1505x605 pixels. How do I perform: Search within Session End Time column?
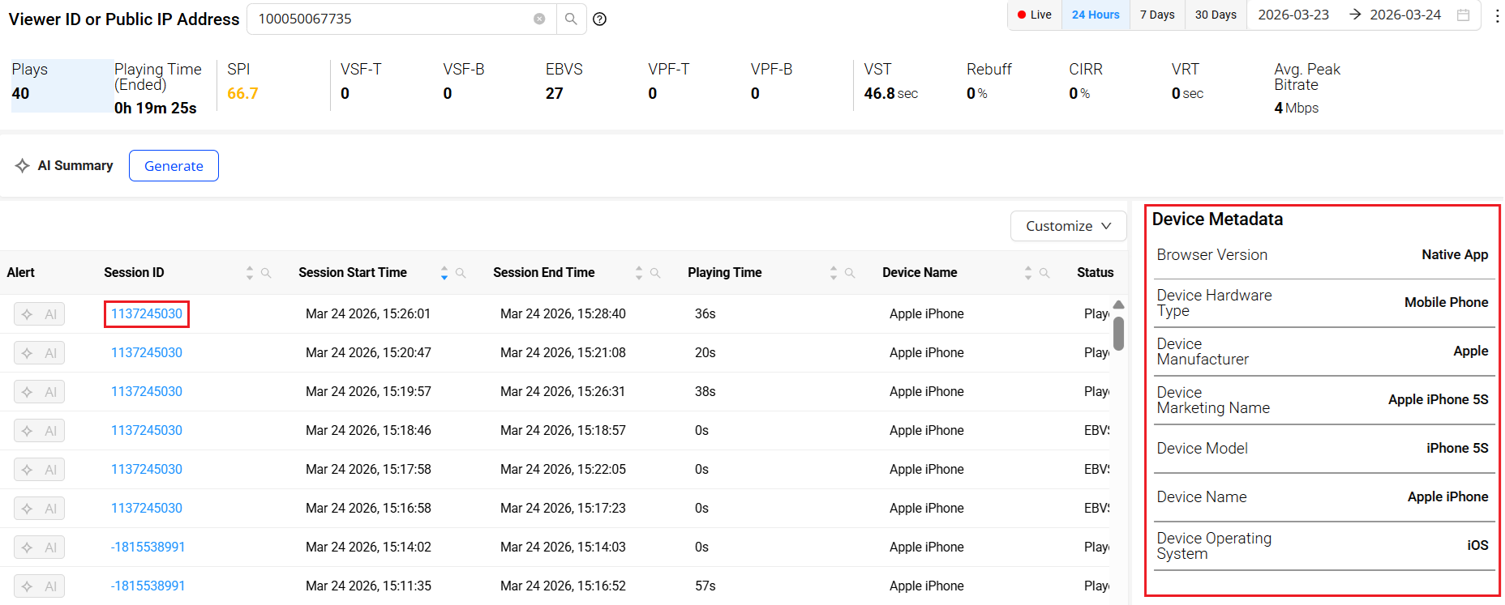[655, 273]
